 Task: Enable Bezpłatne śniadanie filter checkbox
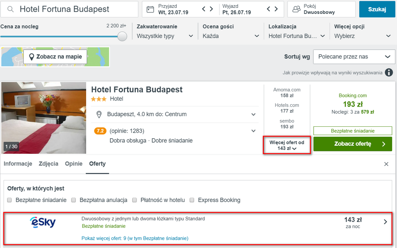pos(10,200)
